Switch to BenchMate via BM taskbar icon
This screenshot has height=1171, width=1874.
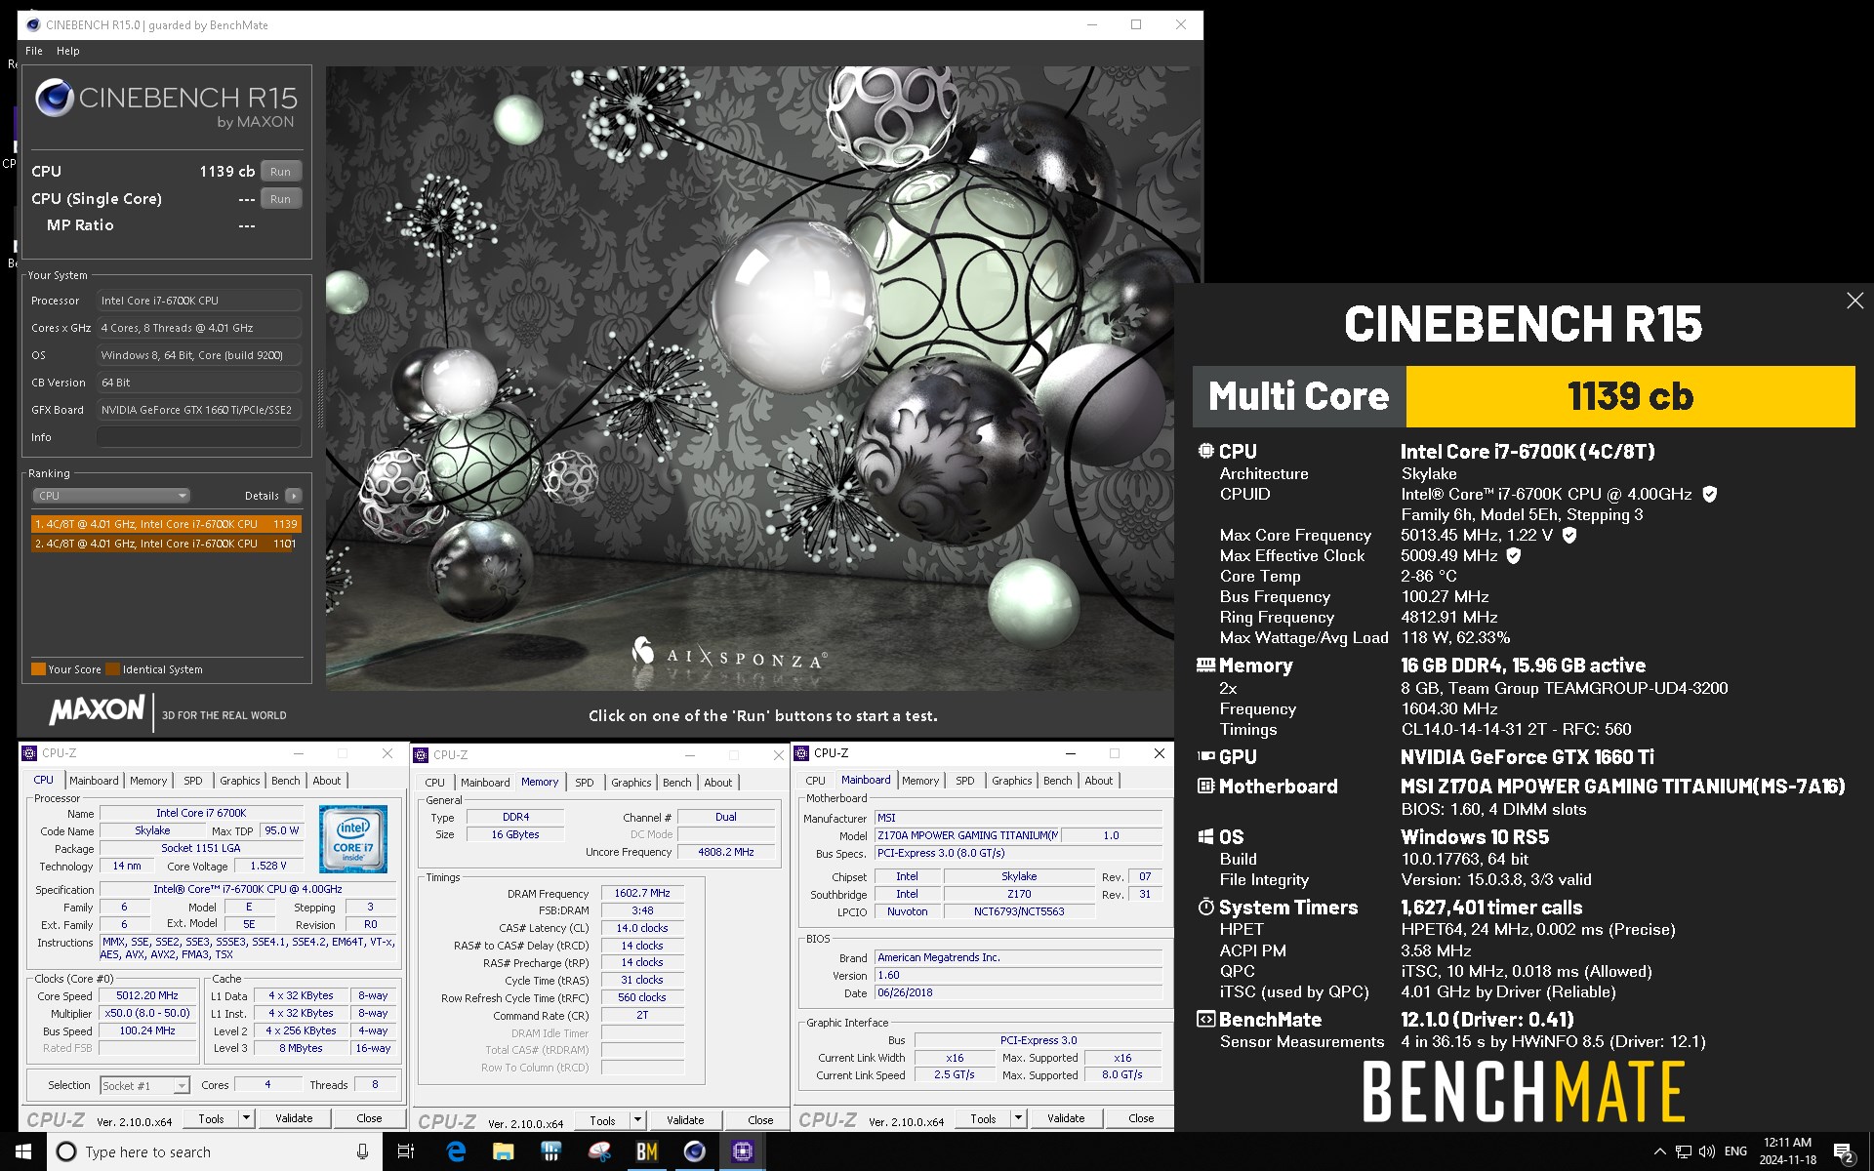tap(647, 1151)
